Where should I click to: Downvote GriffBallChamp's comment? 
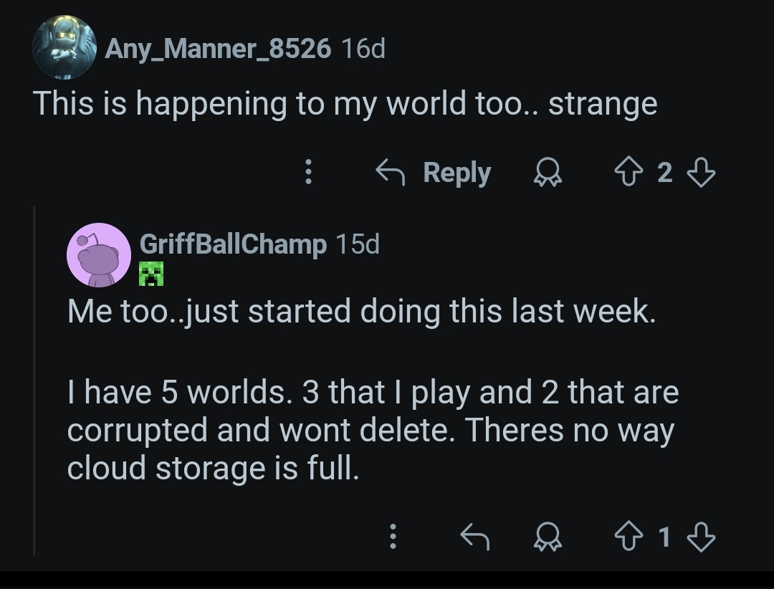coord(701,536)
